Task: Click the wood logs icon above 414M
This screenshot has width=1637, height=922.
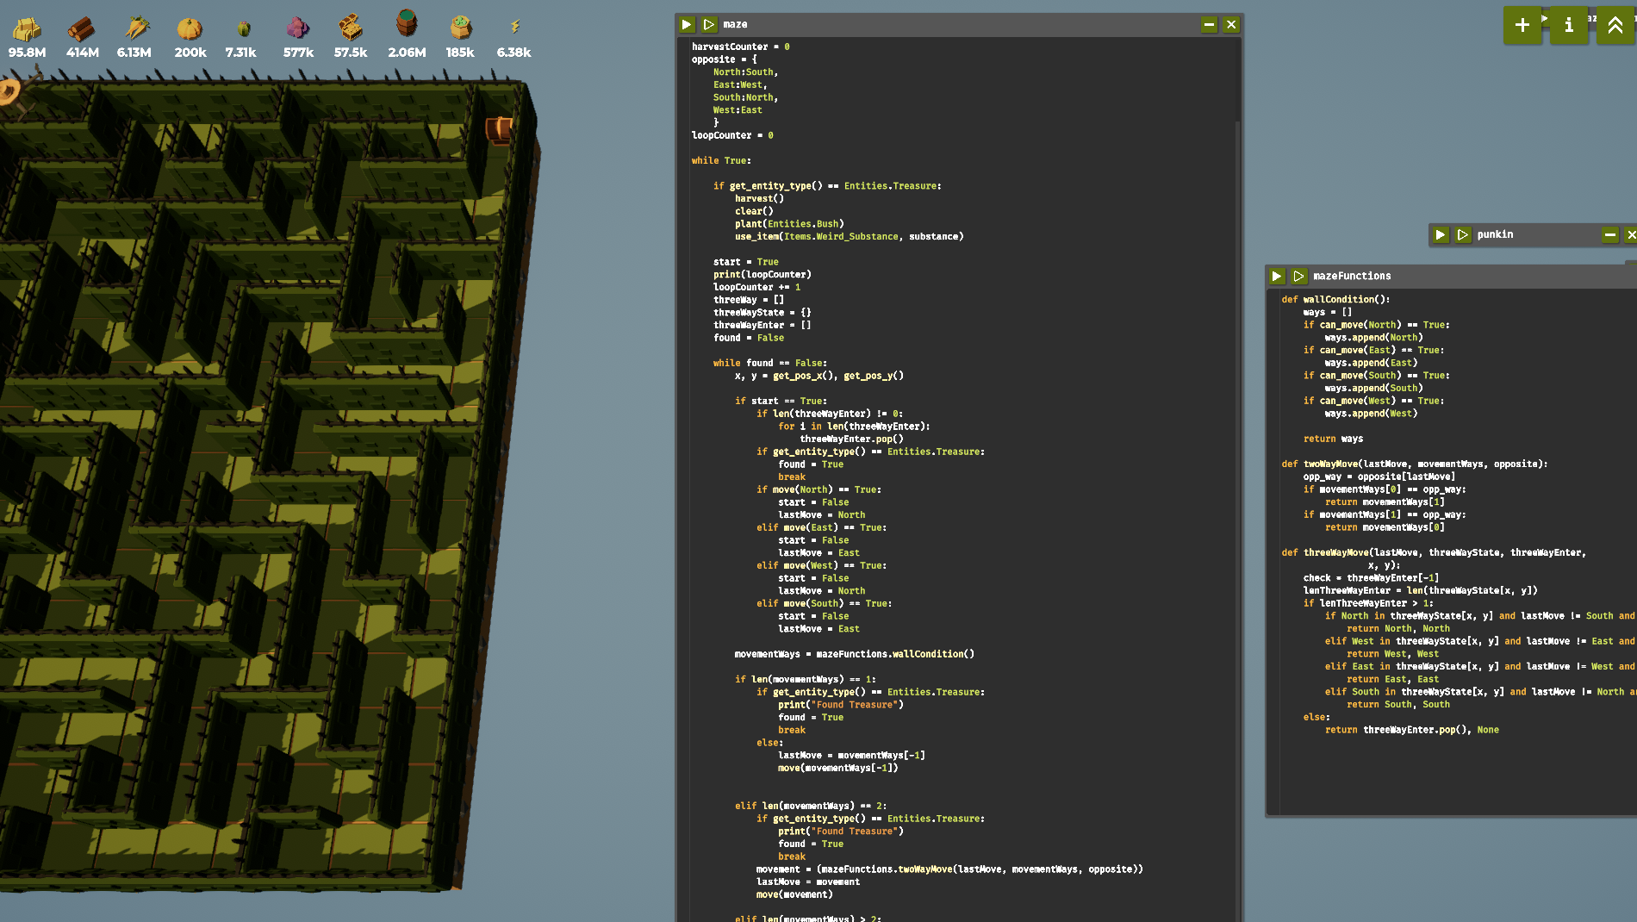Action: (82, 28)
